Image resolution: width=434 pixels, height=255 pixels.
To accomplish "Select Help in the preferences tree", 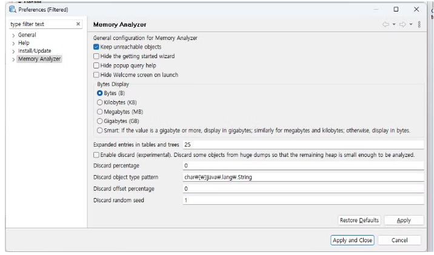I will [x=24, y=43].
